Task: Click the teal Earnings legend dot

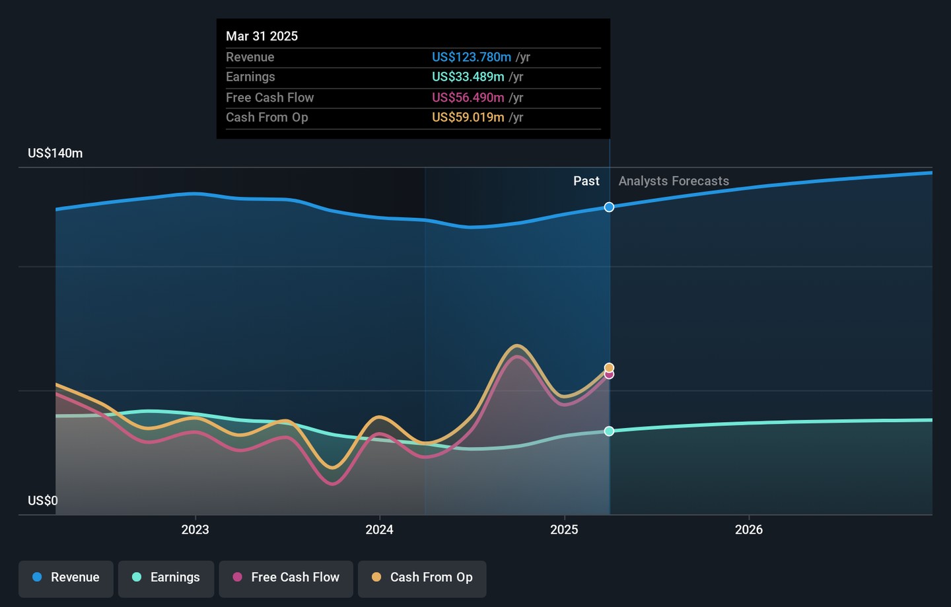Action: 137,577
